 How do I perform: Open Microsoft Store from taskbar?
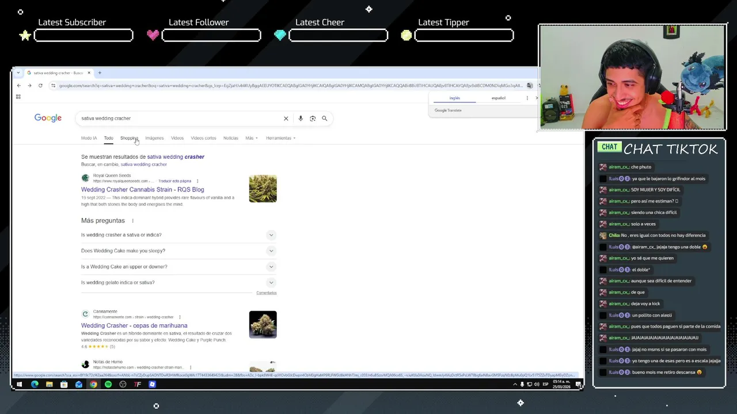click(x=64, y=384)
